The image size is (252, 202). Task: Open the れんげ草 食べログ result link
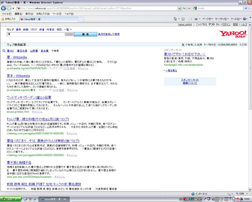point(38,119)
